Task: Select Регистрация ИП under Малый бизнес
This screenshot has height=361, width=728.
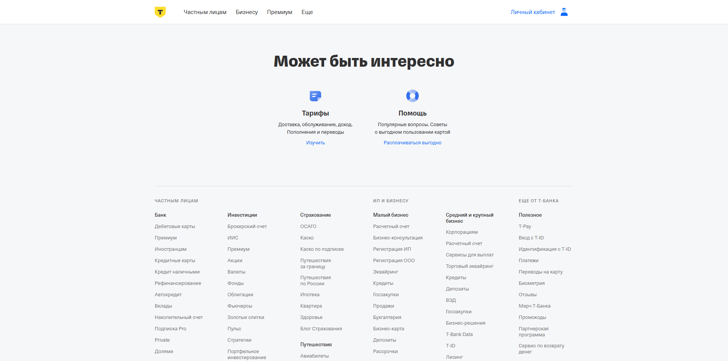Action: (392, 249)
